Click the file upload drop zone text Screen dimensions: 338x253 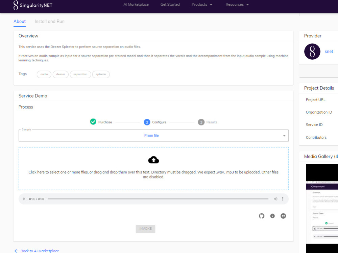[x=153, y=174]
